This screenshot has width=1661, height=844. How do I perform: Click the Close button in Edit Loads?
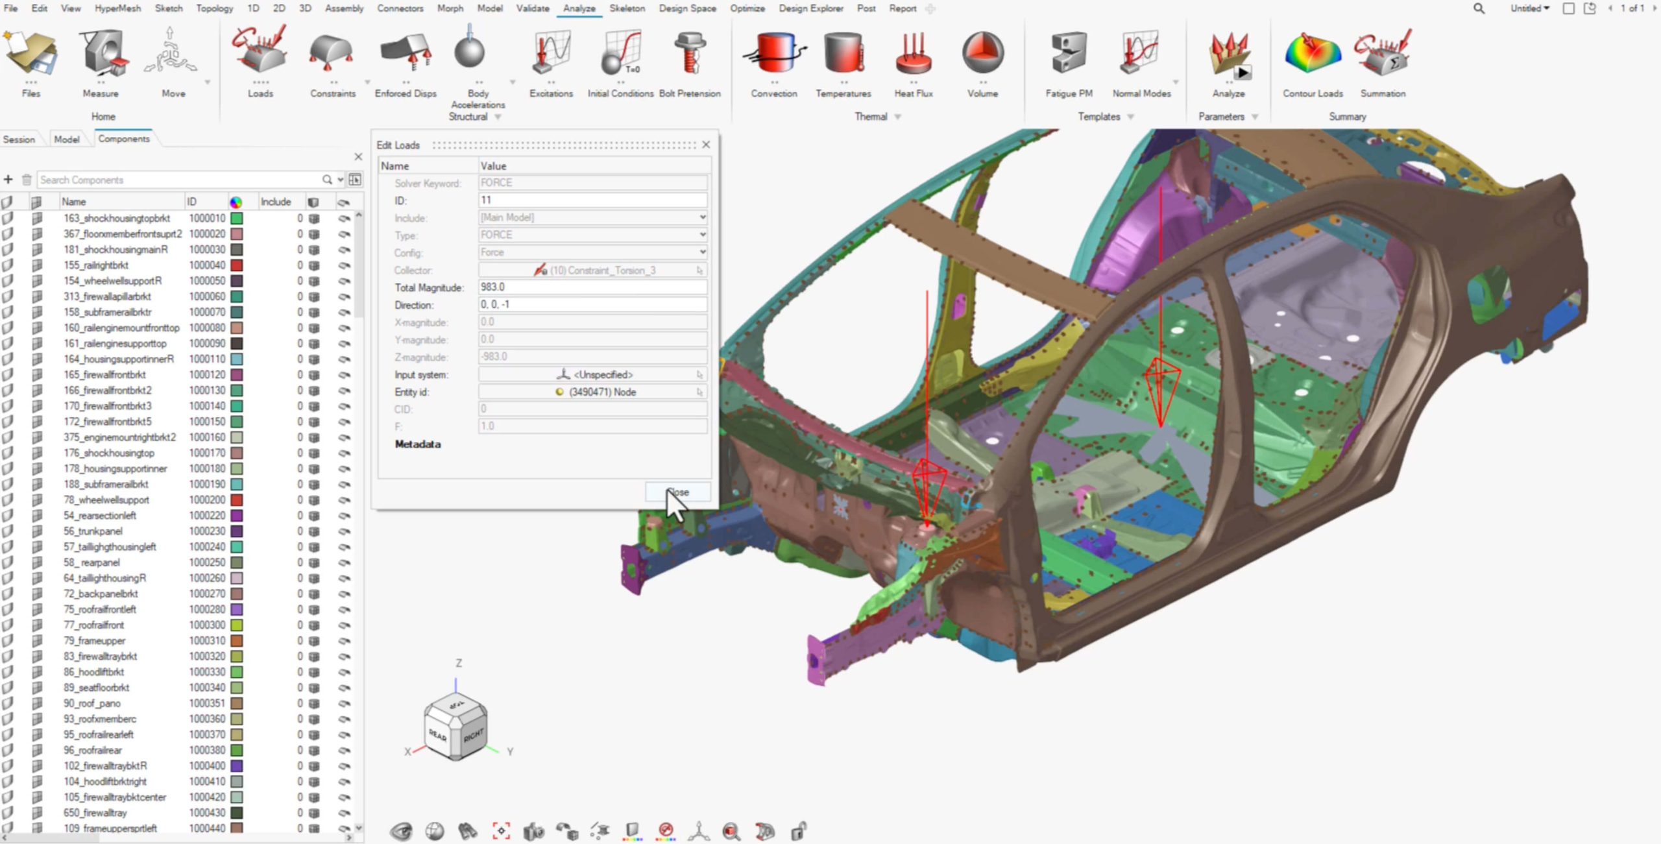(677, 492)
